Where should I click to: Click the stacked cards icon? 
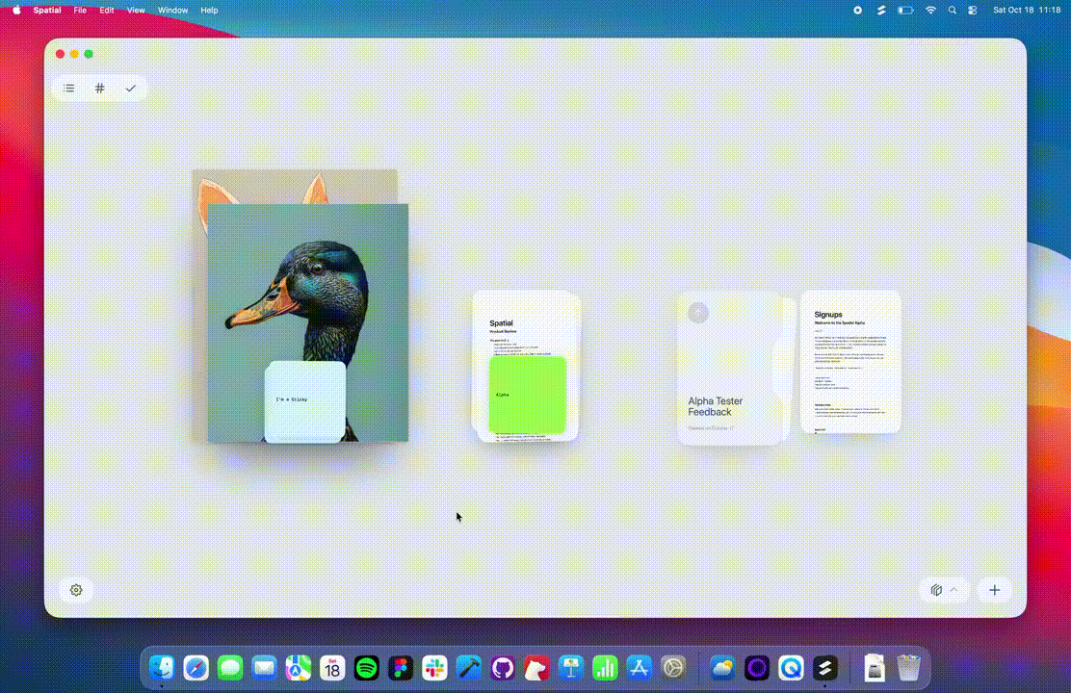[936, 590]
